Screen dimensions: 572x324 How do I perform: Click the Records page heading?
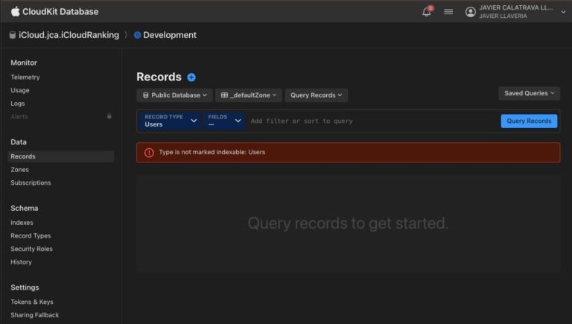[159, 77]
